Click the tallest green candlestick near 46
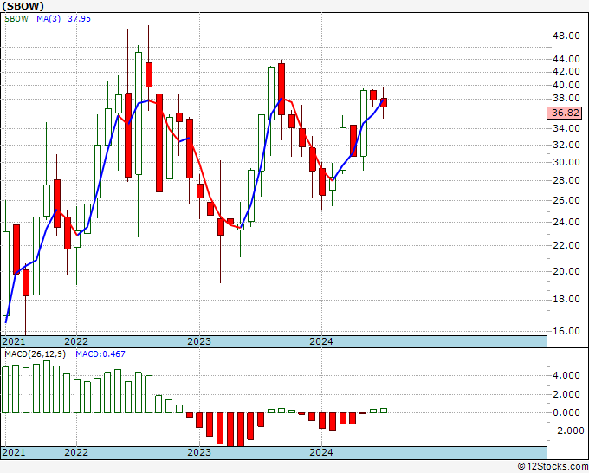Screen dimensions: 589x473 pos(139,113)
